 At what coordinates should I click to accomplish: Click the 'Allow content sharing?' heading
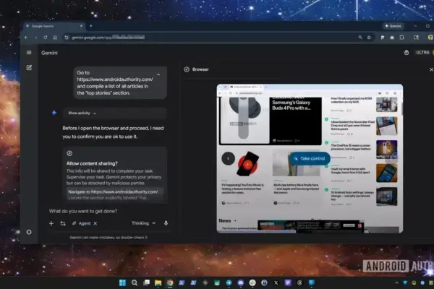92,163
